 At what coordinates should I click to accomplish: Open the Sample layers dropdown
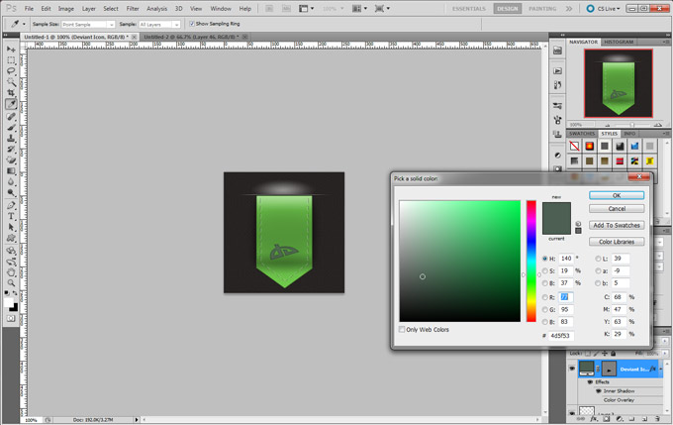[158, 24]
